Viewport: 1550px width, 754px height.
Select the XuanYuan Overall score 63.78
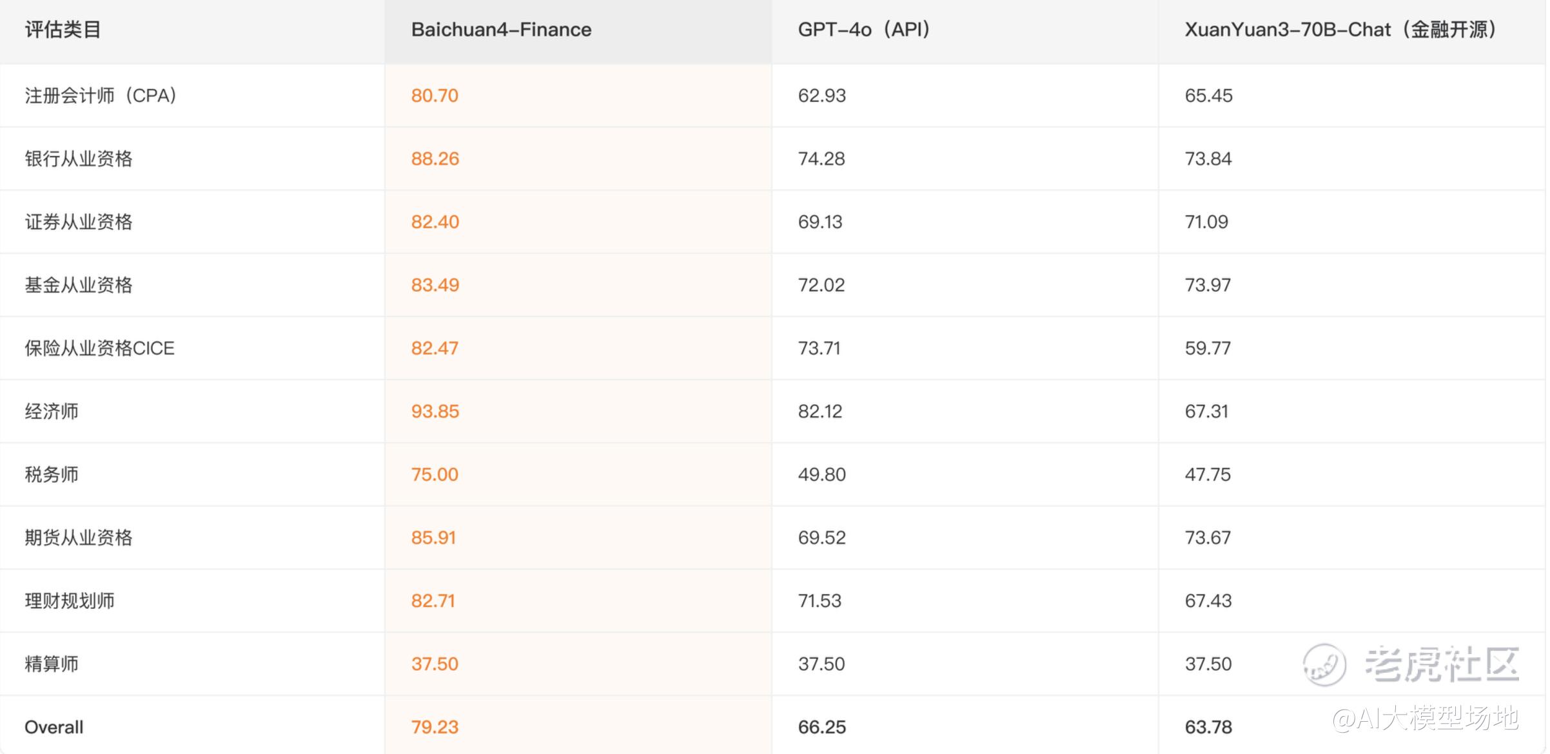1208,727
